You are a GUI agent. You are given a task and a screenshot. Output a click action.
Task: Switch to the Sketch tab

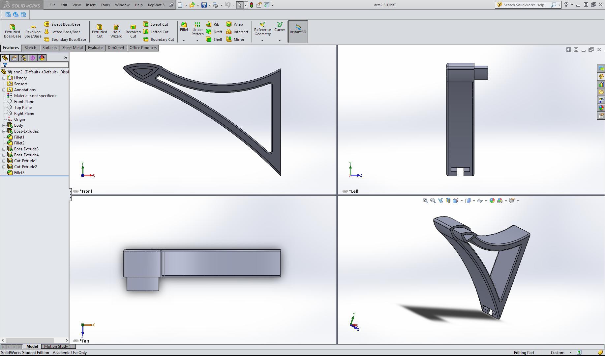[x=30, y=48]
